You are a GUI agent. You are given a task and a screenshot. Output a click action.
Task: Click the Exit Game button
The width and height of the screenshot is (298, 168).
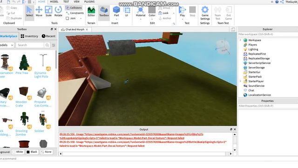click(229, 13)
